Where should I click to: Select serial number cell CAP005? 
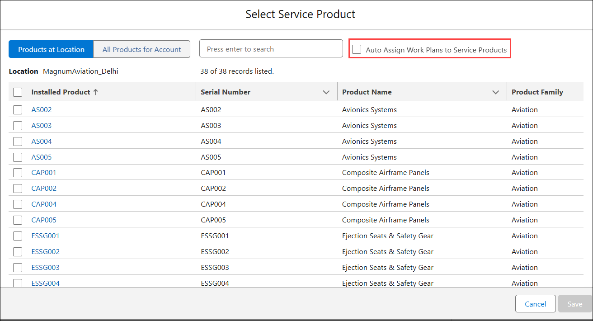pyautogui.click(x=213, y=220)
